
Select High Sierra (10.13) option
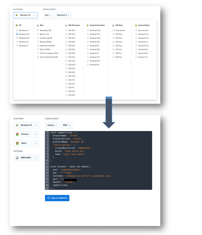click(38, 46)
